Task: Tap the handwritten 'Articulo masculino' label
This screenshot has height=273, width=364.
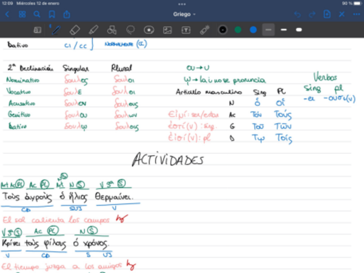Action: pyautogui.click(x=209, y=92)
